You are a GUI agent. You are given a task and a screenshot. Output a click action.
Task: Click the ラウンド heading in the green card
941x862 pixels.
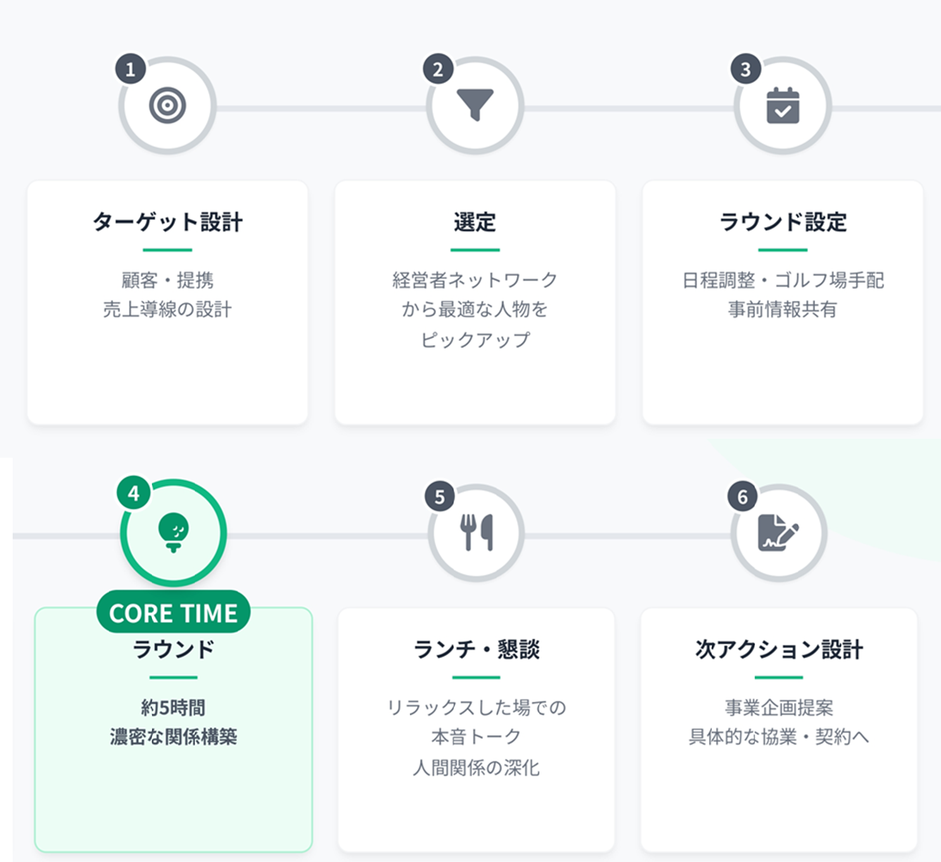click(x=173, y=649)
